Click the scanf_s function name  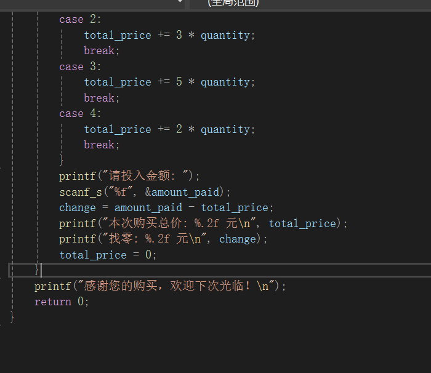(81, 192)
